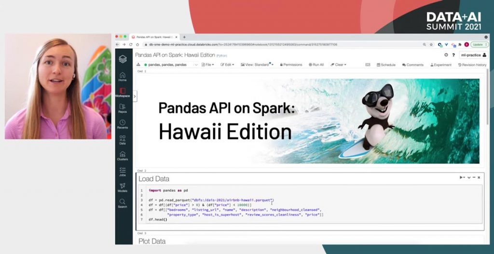Open Models in the sidebar
Screen dimensions: 494x254
click(123, 187)
